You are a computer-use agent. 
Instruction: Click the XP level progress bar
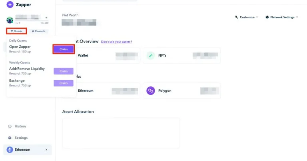[32, 20]
